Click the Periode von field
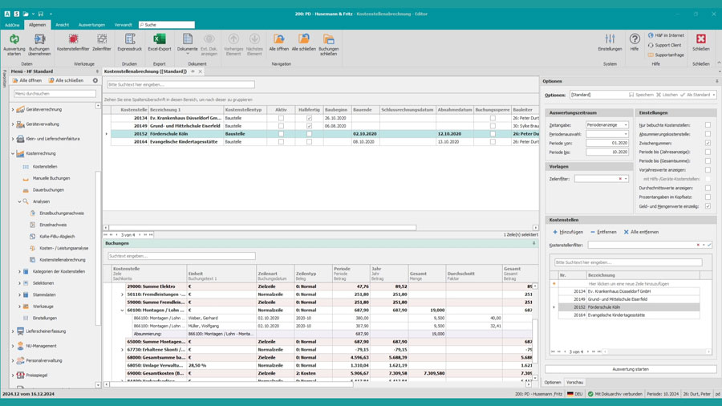 click(607, 143)
